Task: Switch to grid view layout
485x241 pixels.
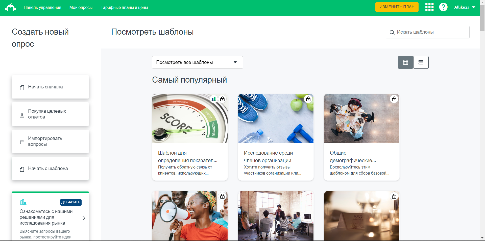Action: pos(406,62)
